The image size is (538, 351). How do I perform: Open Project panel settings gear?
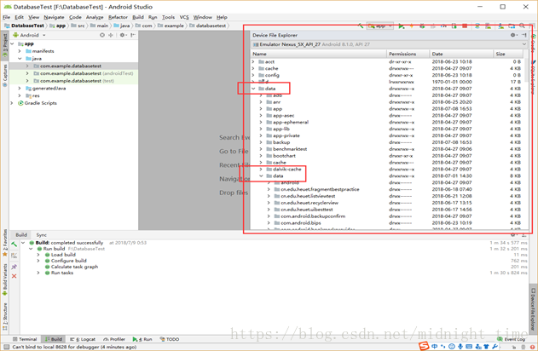[123, 35]
